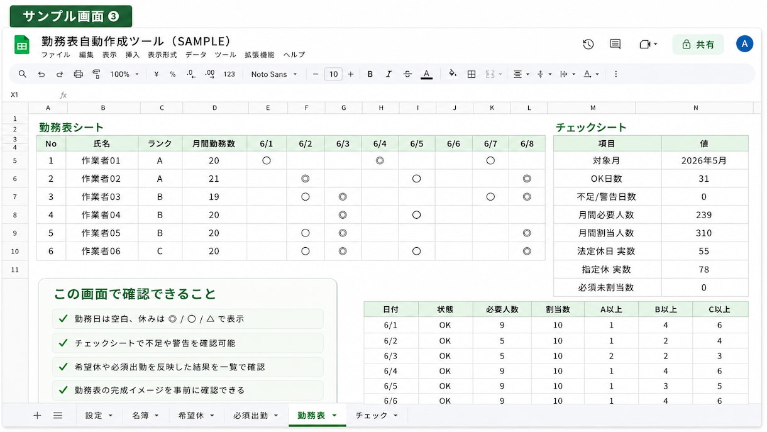Redo the last action
Viewport: 767px width, 432px height.
[x=60, y=74]
